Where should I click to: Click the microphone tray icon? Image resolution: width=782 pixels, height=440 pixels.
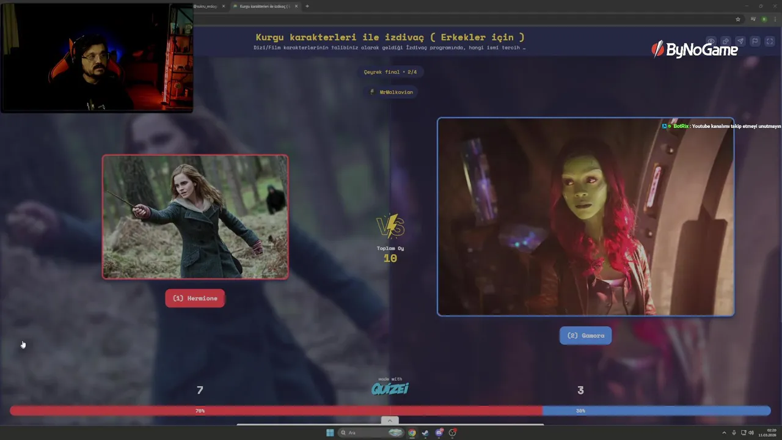coord(734,433)
